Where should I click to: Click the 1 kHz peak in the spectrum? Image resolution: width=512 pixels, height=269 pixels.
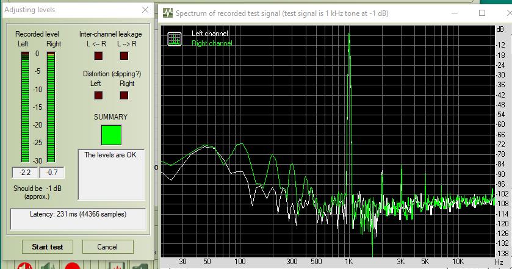(349, 34)
